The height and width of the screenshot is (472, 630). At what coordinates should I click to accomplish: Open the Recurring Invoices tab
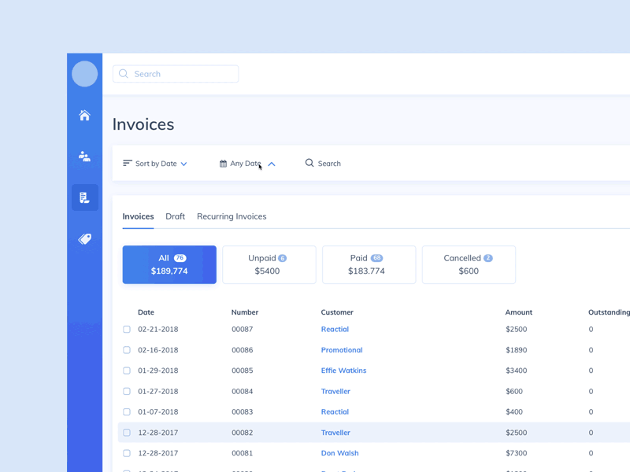[x=232, y=216]
